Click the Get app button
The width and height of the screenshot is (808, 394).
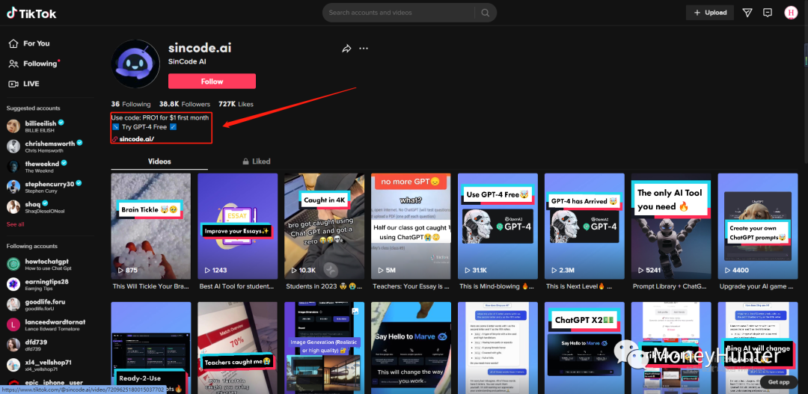pos(778,382)
